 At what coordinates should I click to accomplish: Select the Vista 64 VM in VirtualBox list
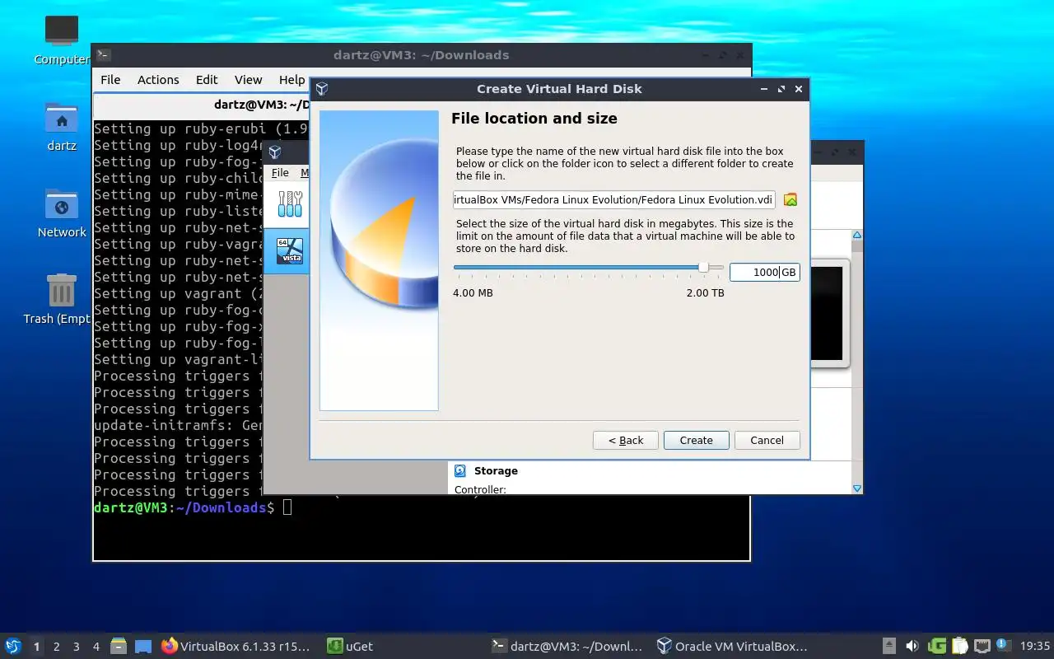[290, 250]
